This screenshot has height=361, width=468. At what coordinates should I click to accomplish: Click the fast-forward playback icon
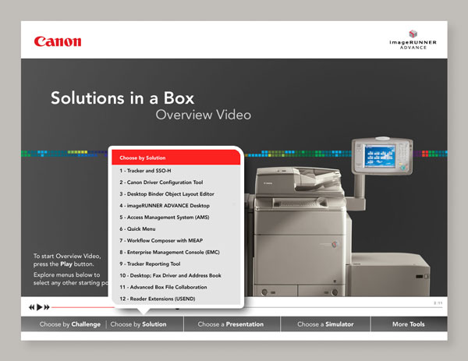click(47, 307)
